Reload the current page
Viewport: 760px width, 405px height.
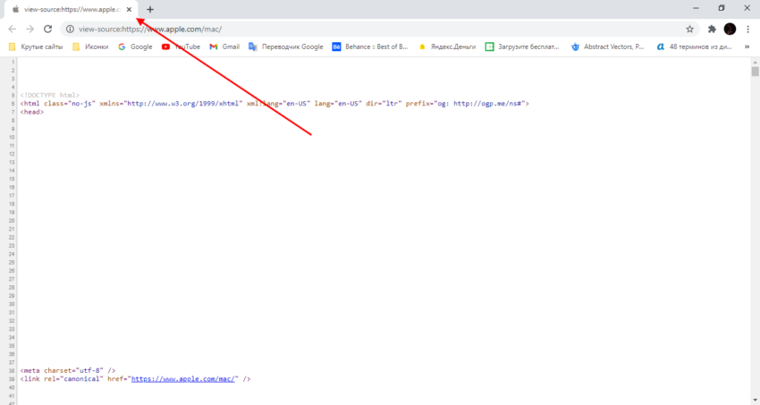(47, 29)
